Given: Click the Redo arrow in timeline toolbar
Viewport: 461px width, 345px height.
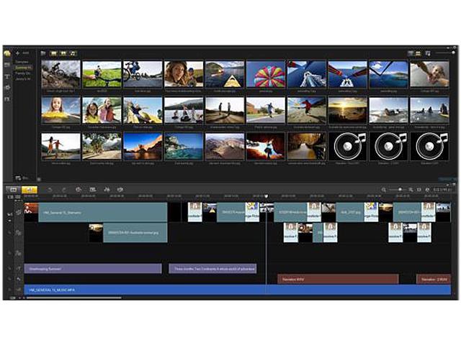Looking at the screenshot, I should pos(63,189).
